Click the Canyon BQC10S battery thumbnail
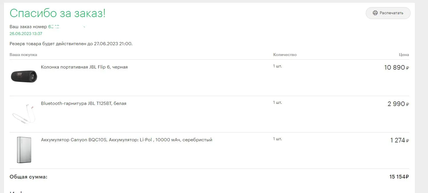 (24, 150)
